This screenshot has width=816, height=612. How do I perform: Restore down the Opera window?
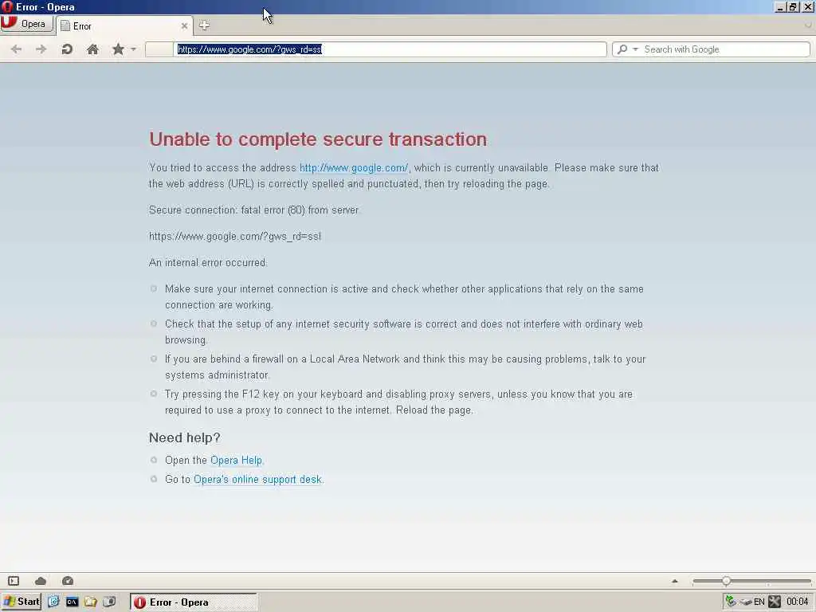point(793,6)
